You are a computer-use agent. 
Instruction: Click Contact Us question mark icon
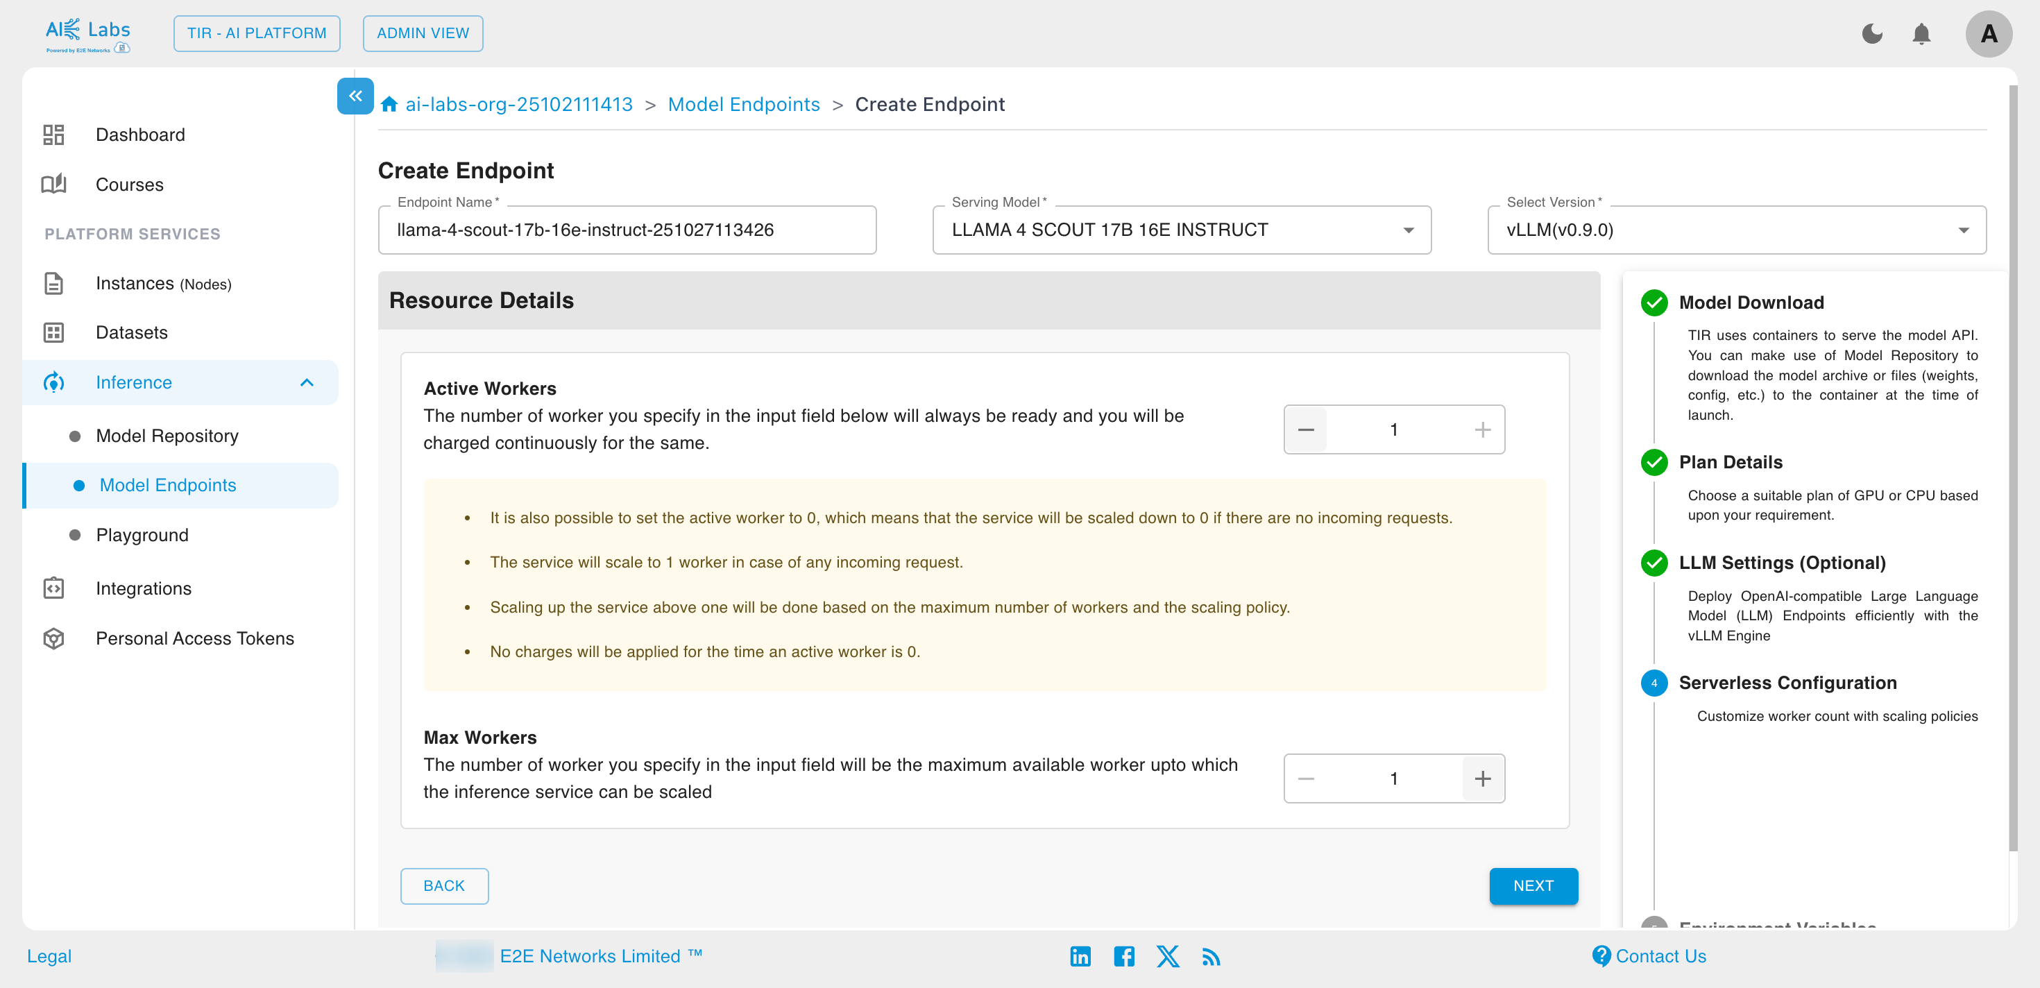1601,956
